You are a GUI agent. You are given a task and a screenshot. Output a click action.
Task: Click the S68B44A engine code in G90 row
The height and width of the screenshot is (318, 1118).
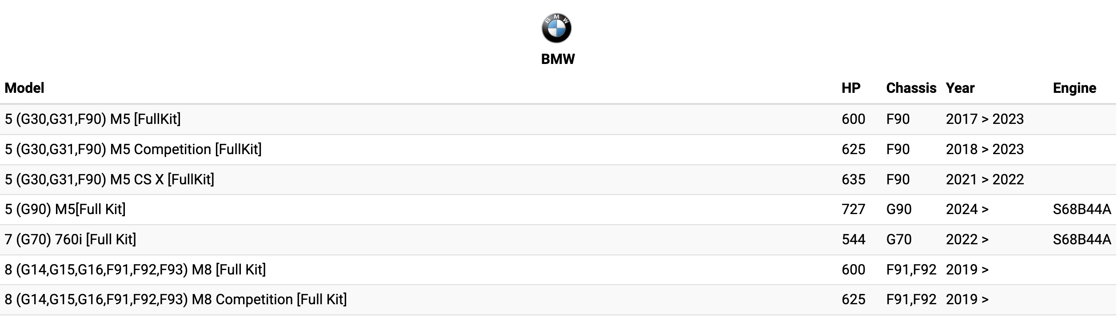1081,209
